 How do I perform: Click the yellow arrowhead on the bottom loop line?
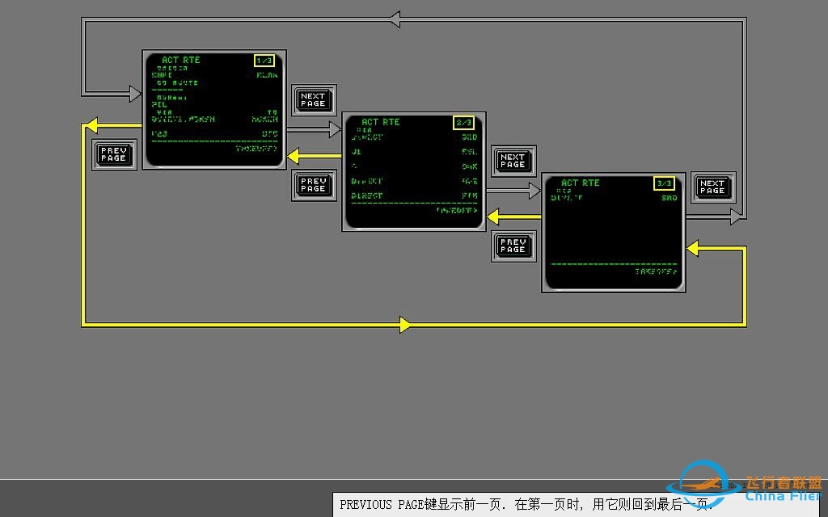click(405, 326)
